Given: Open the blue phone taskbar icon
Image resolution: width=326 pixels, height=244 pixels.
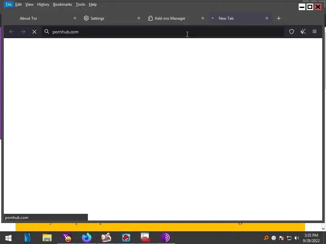Looking at the screenshot, I should pos(27,238).
